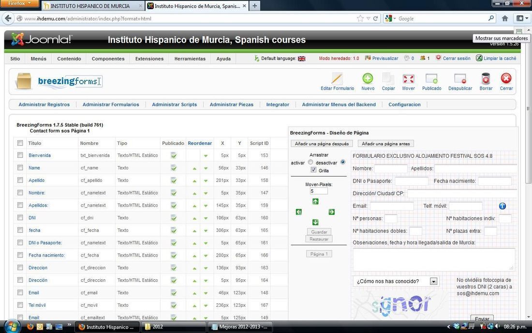Click the browser back arrow button
This screenshot has height=333, width=532.
(x=8, y=18)
